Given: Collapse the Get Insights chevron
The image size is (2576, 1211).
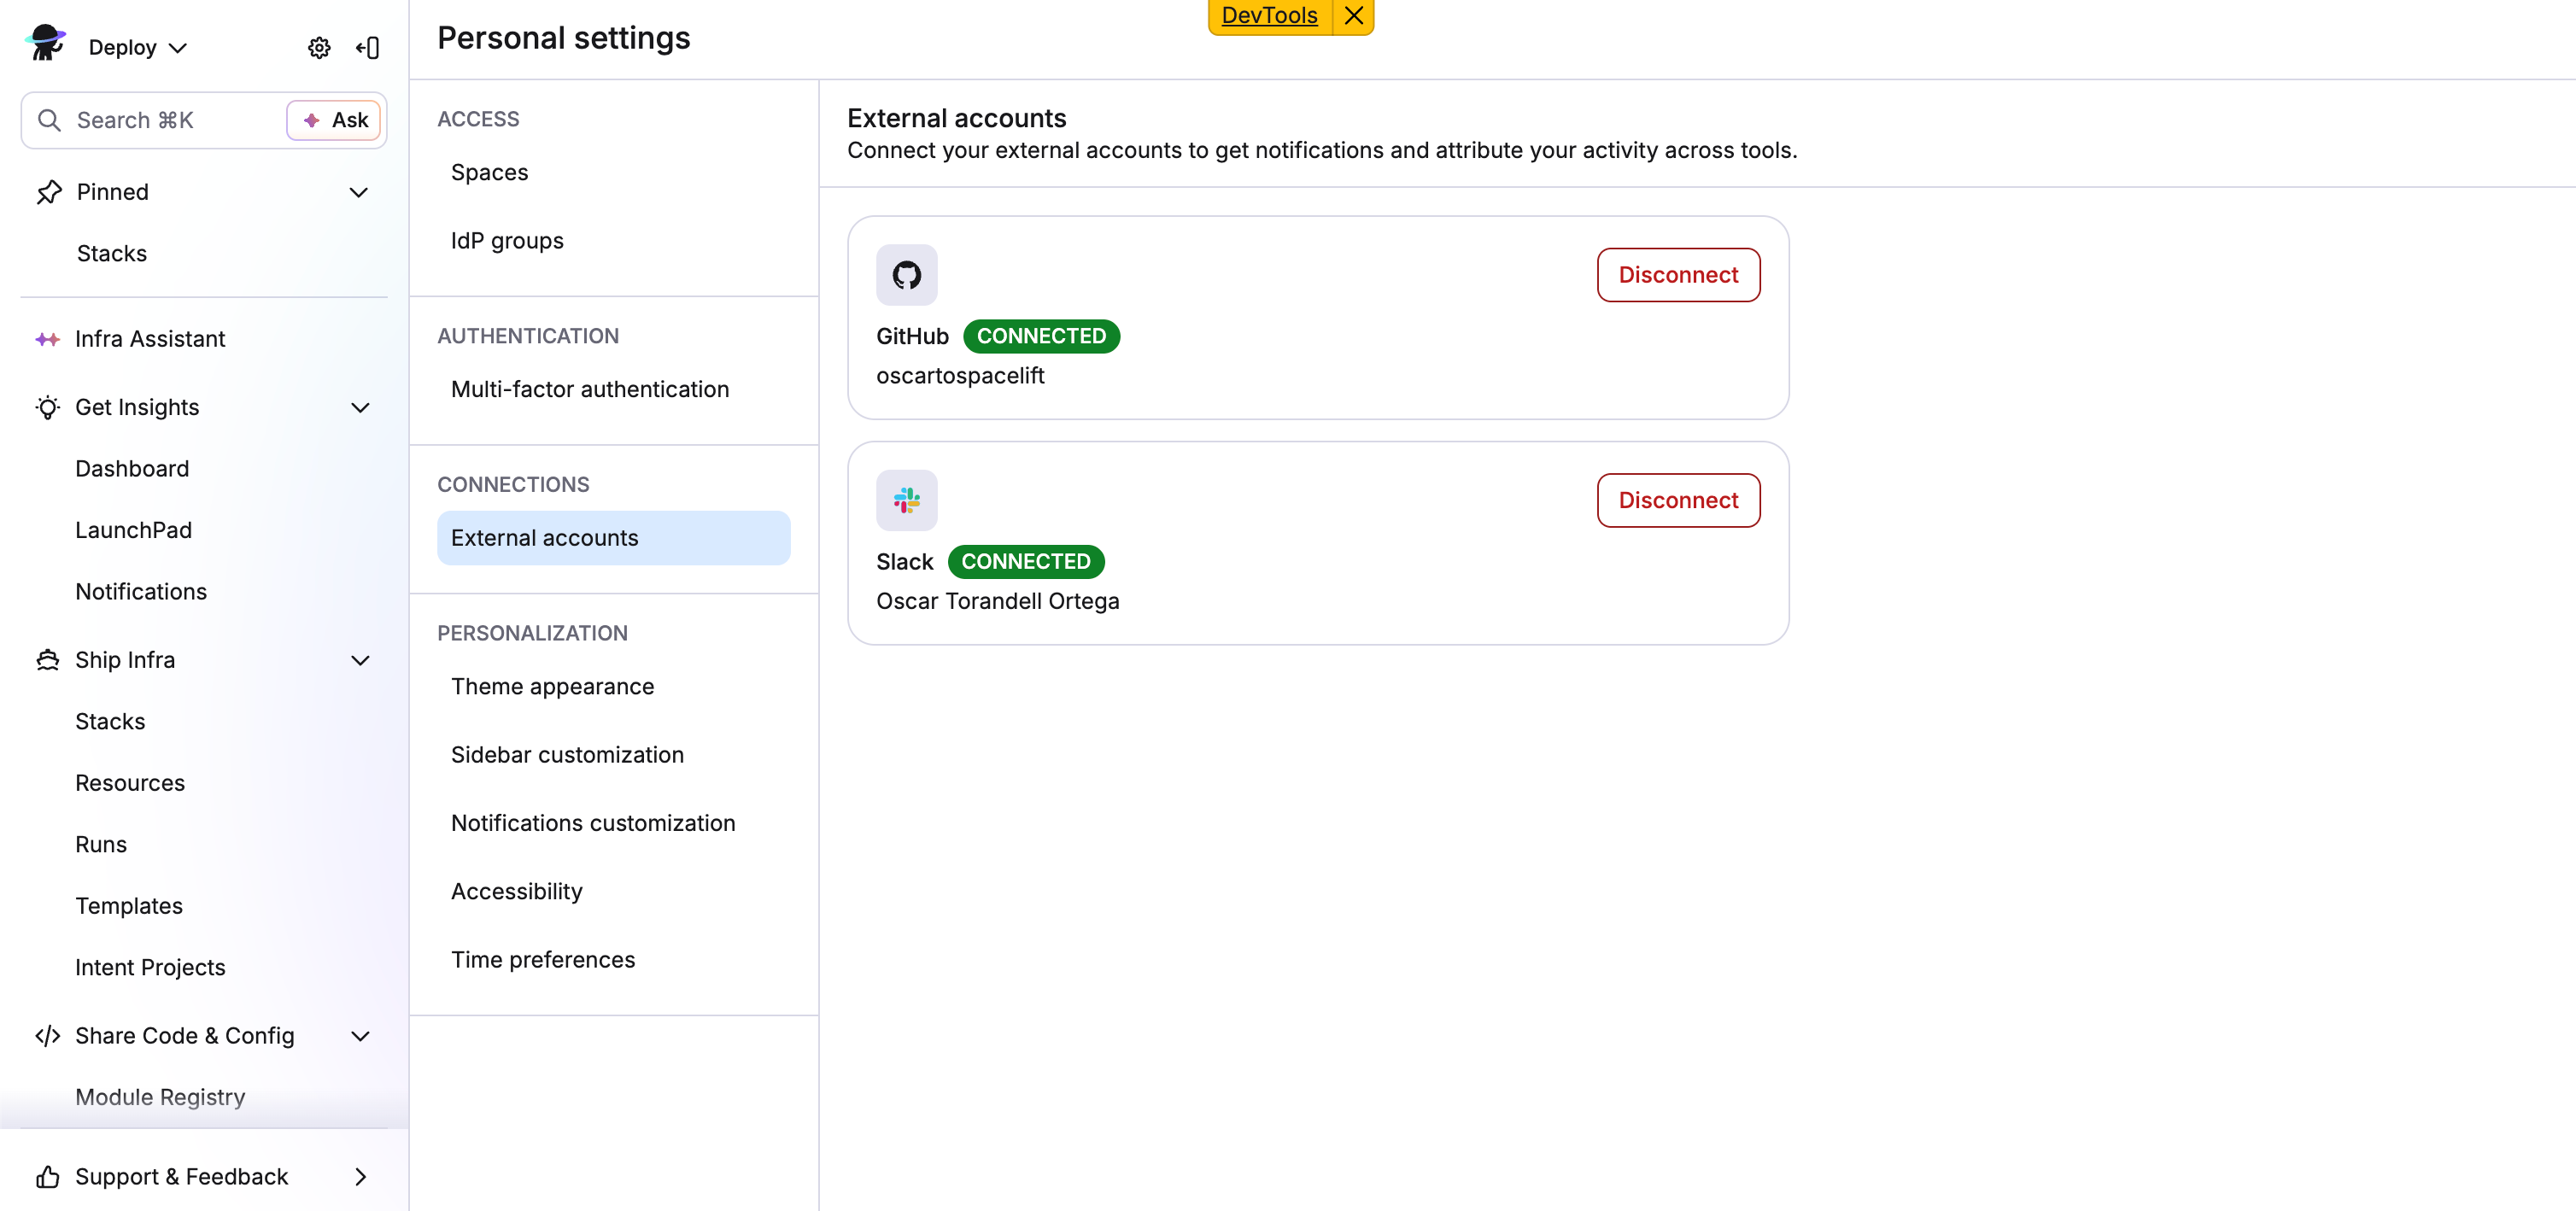Looking at the screenshot, I should coord(360,407).
